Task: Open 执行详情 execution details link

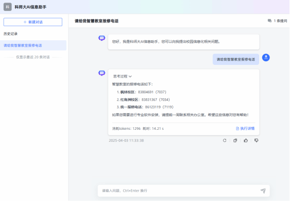Action: 245,129
